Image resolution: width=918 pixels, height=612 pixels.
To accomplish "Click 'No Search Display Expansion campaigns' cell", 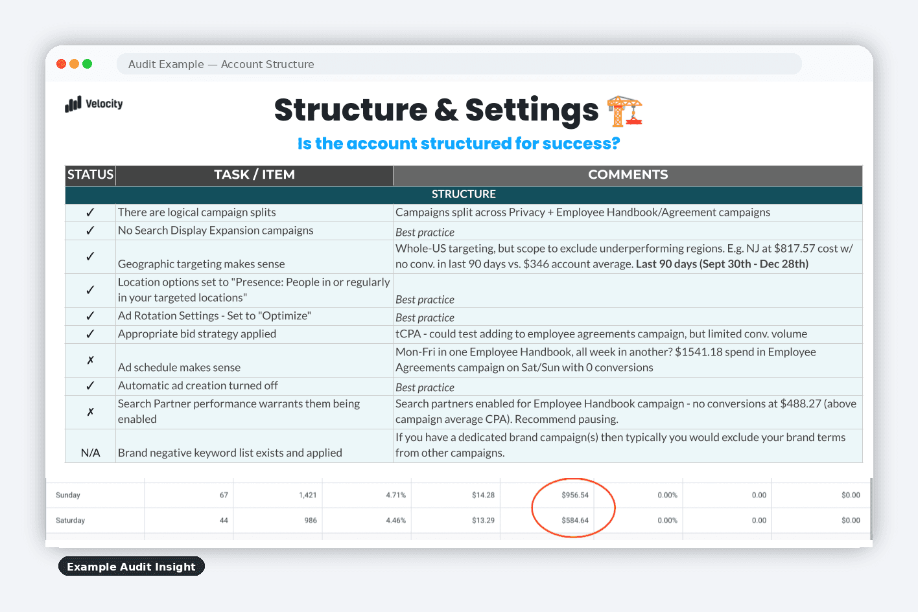I will point(254,231).
